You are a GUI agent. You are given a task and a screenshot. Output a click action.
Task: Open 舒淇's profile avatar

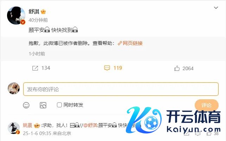tap(16, 15)
